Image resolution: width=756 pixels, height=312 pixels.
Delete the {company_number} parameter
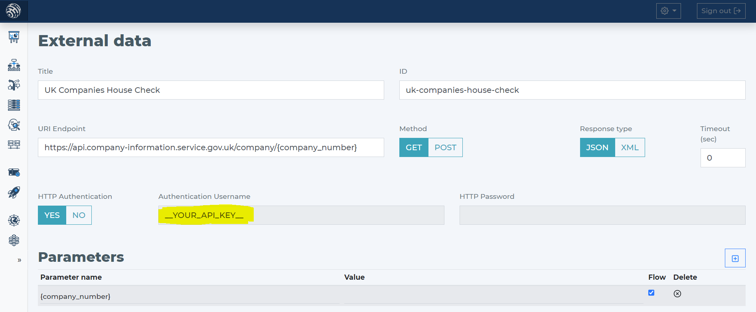click(x=677, y=294)
